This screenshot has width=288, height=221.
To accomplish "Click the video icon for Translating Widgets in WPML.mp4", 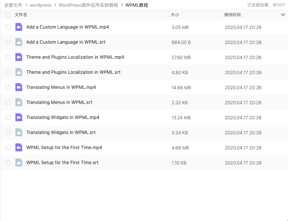I will (19, 117).
